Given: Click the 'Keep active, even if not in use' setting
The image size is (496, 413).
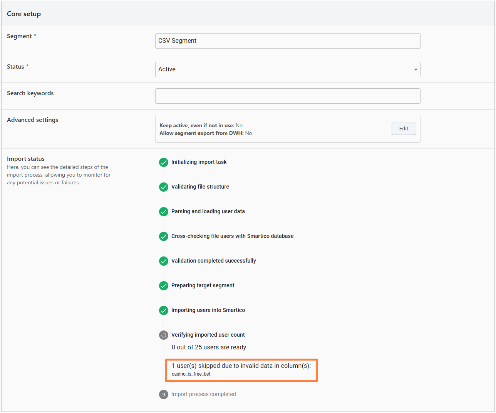Looking at the screenshot, I should (201, 125).
